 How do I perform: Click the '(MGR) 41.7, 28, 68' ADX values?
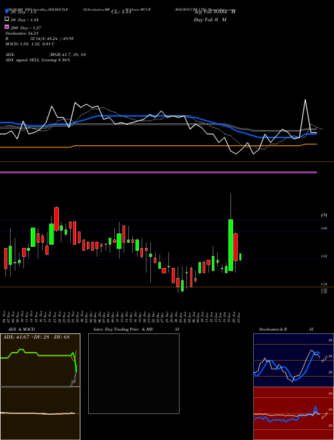coord(67,55)
